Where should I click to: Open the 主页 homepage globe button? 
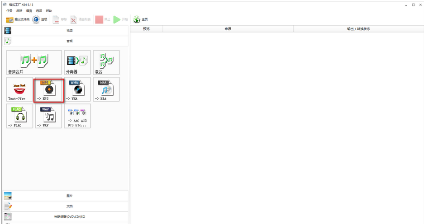pyautogui.click(x=141, y=19)
